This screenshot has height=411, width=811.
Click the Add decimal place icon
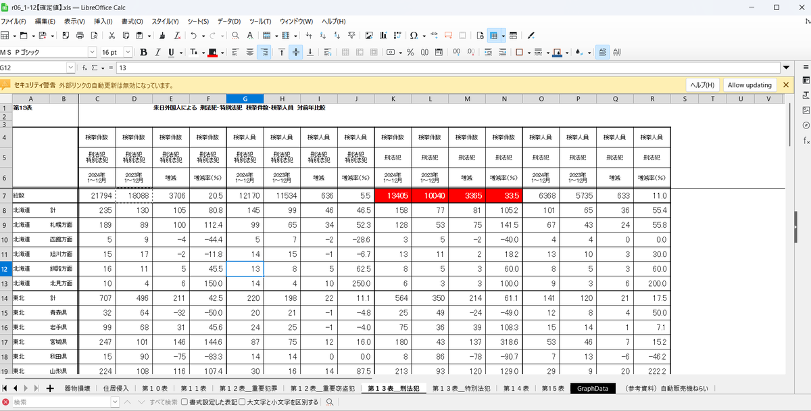coord(458,52)
